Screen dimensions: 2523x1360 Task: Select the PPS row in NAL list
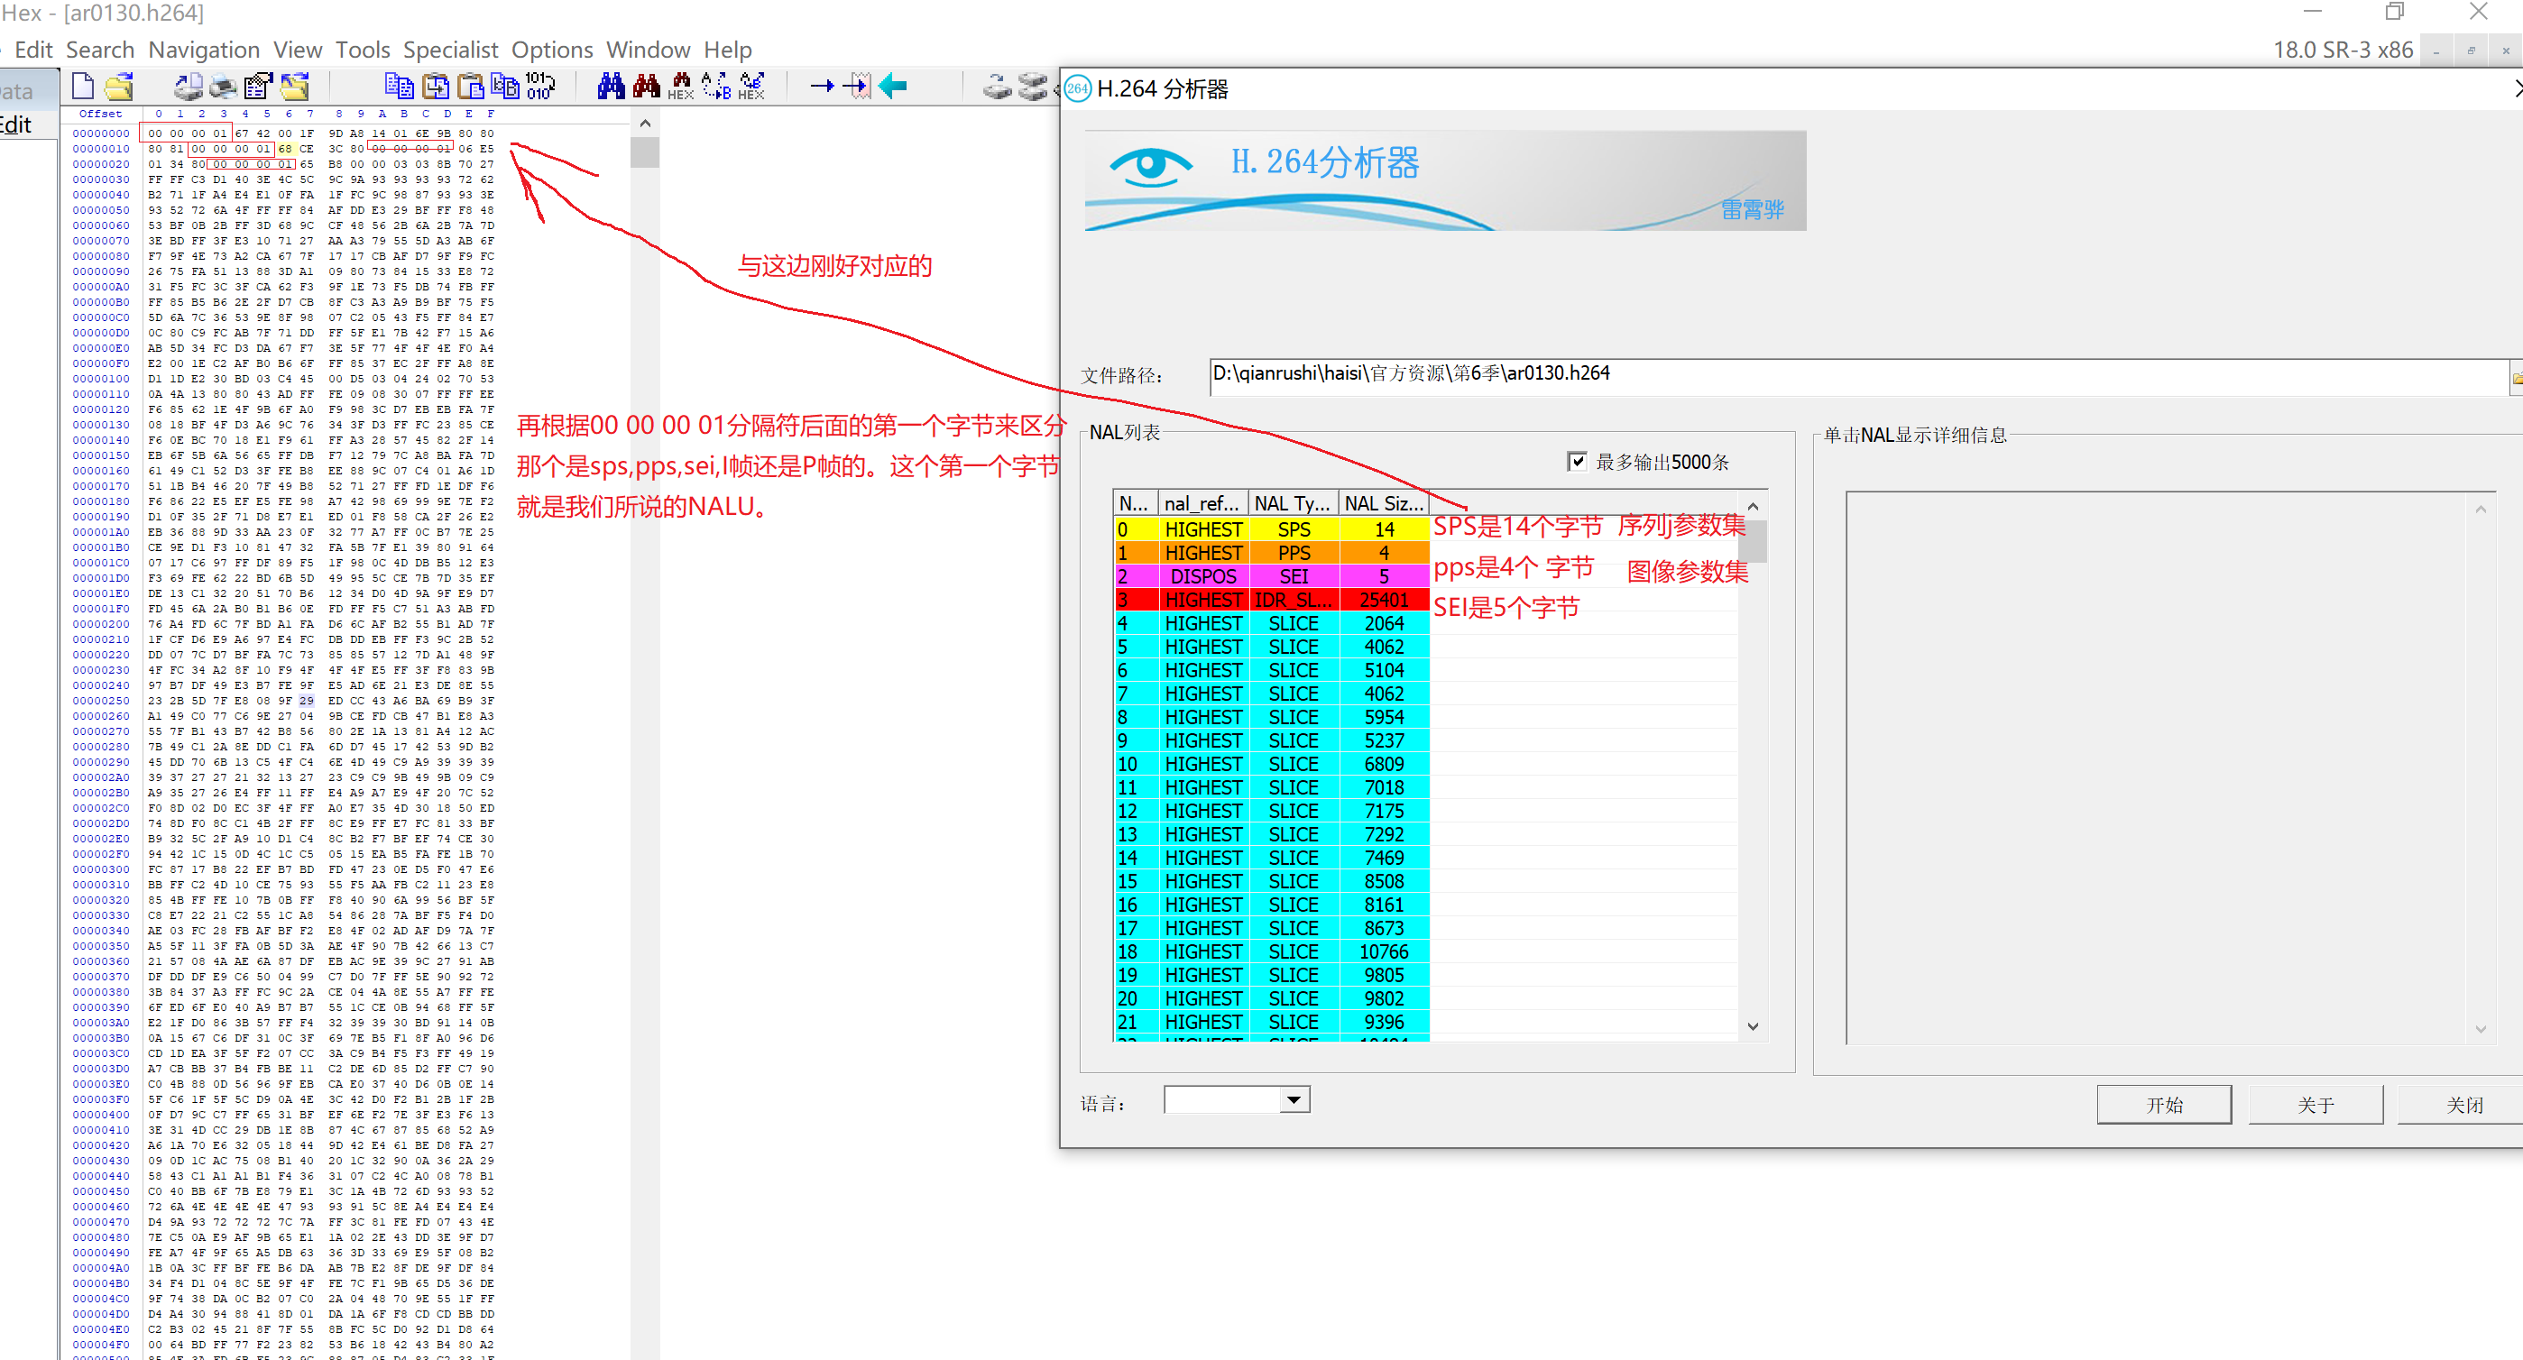tap(1271, 552)
